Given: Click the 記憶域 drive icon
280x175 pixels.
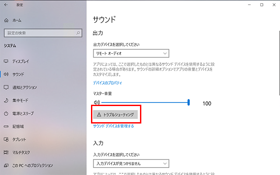Looking at the screenshot, I should pos(6,127).
